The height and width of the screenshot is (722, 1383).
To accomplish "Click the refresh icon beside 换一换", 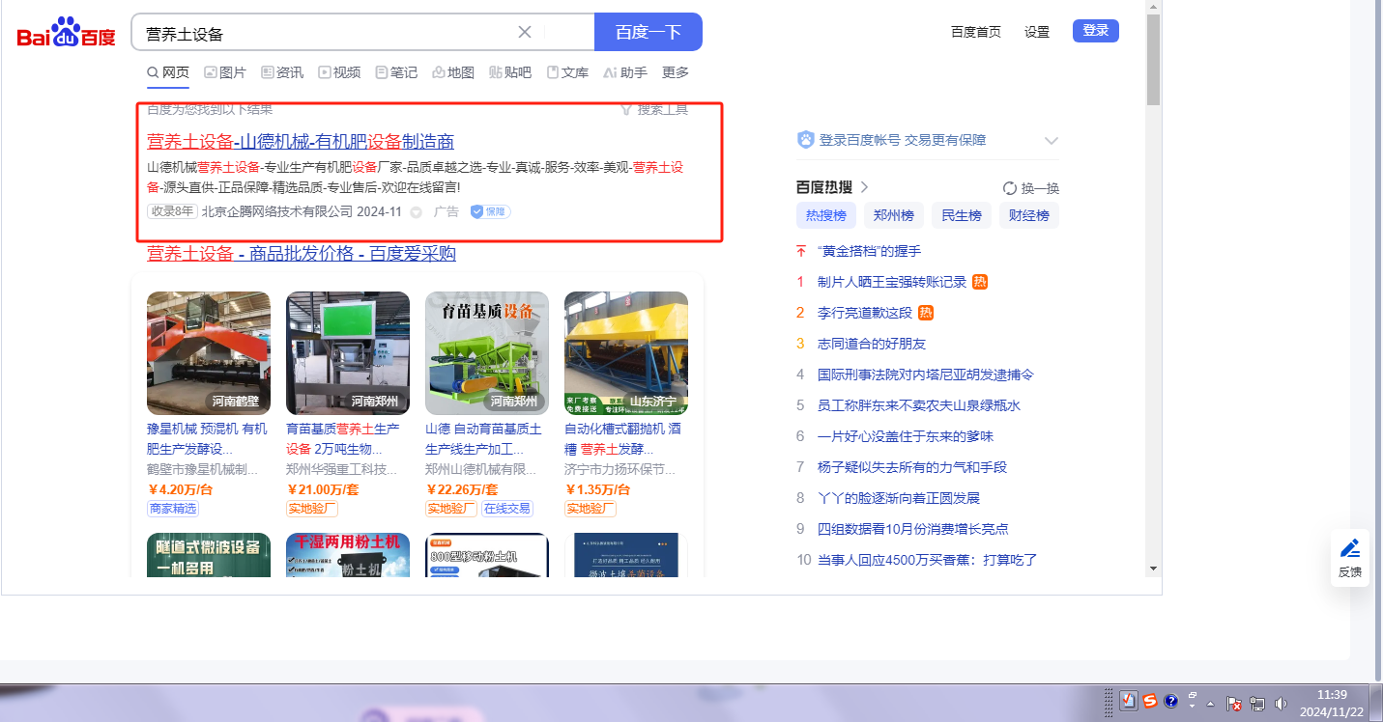I will 1010,188.
